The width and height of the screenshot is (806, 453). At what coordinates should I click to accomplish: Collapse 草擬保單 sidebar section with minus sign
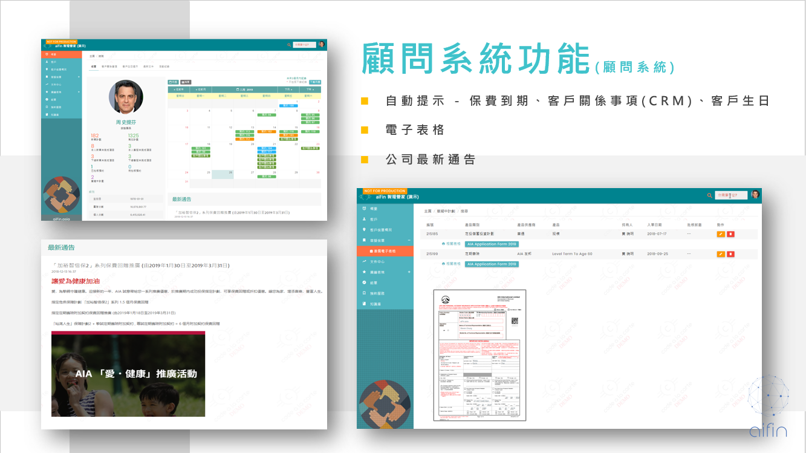(409, 241)
